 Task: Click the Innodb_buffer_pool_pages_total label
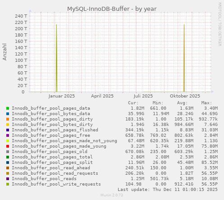click(x=52, y=157)
